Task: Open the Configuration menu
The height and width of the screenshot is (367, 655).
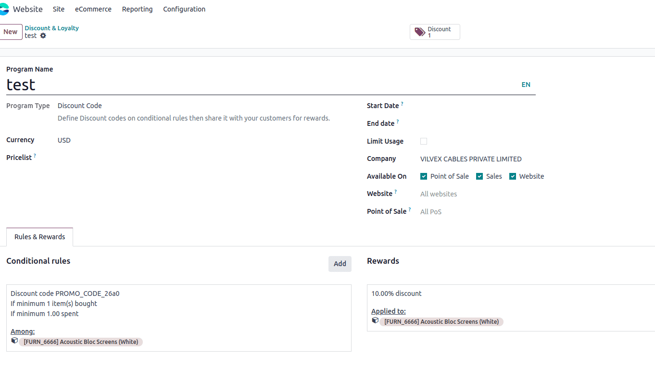Action: pyautogui.click(x=184, y=9)
